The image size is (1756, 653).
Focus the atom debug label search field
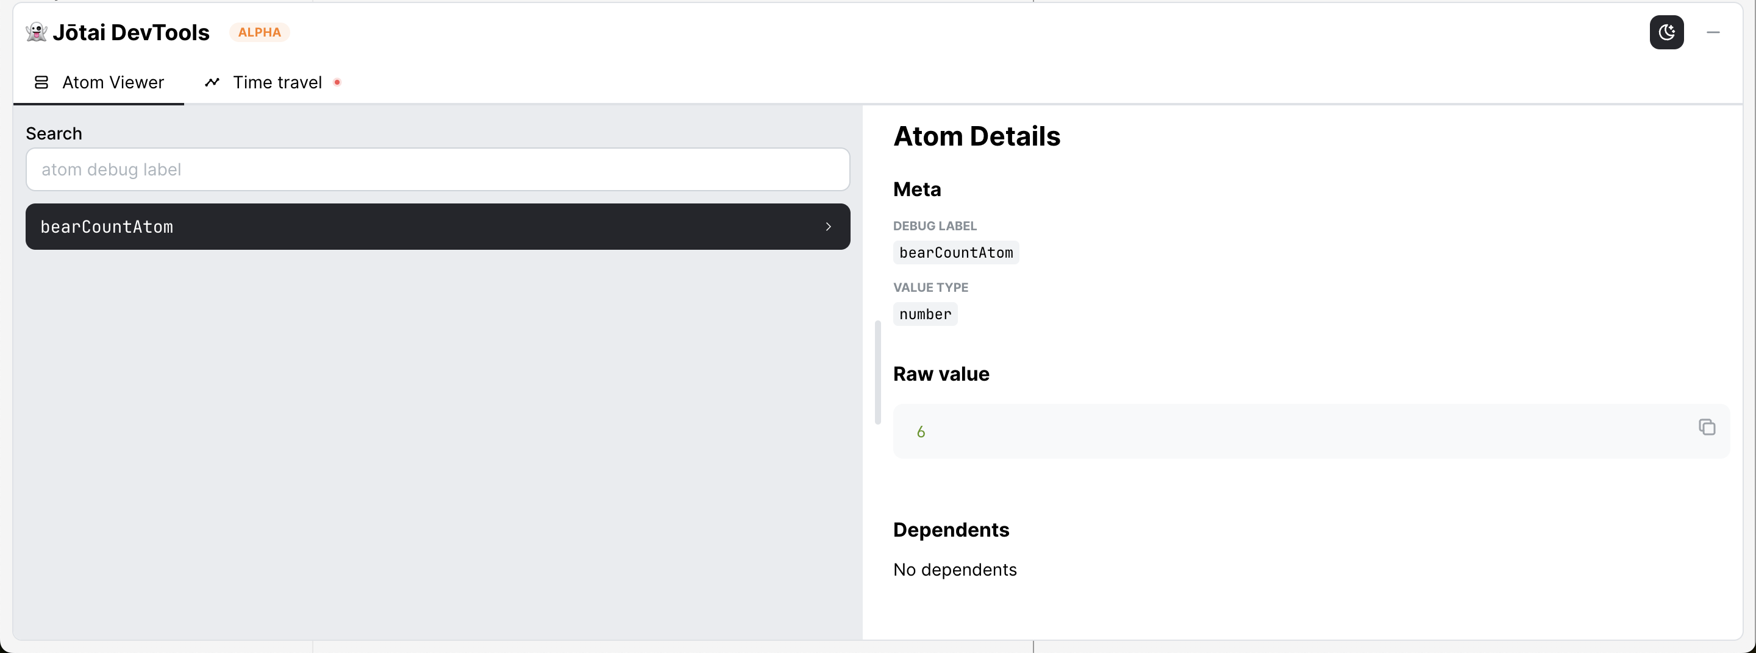pyautogui.click(x=438, y=169)
